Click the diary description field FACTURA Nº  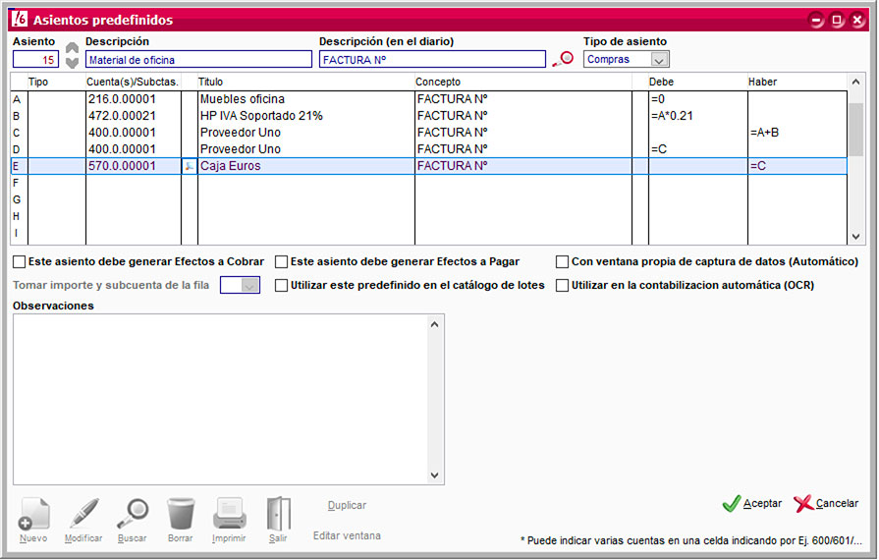tap(432, 59)
